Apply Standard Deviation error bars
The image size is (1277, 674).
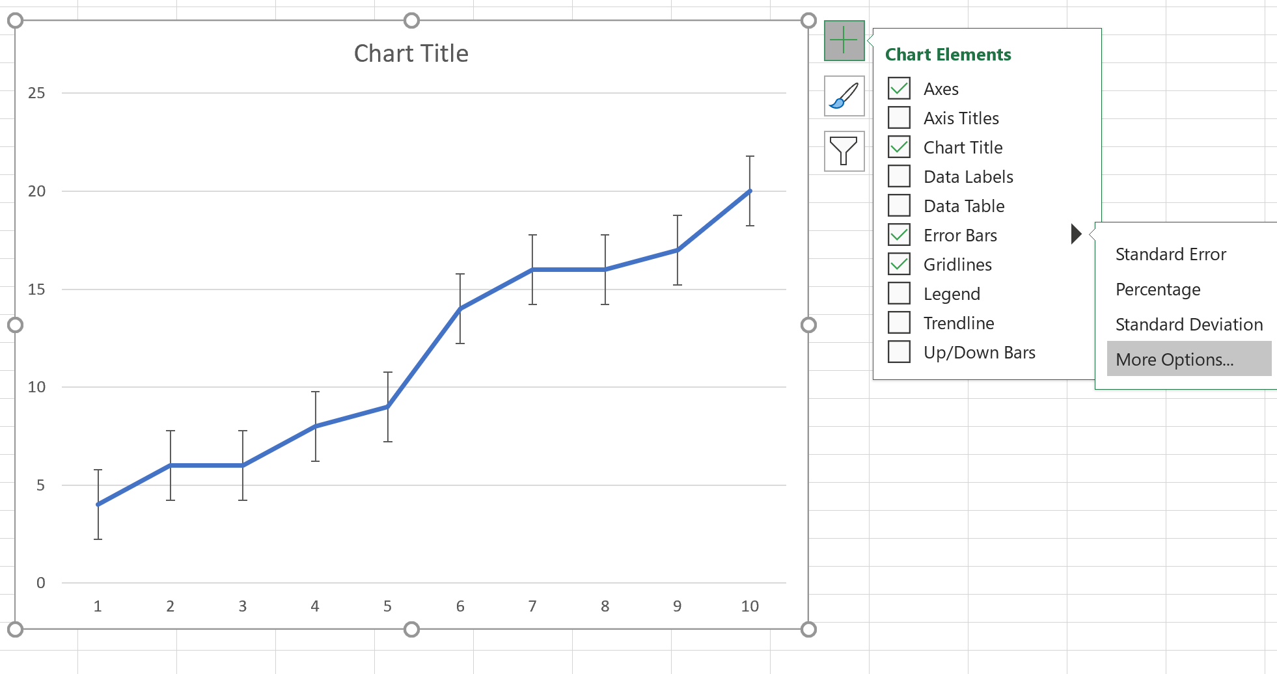tap(1188, 324)
